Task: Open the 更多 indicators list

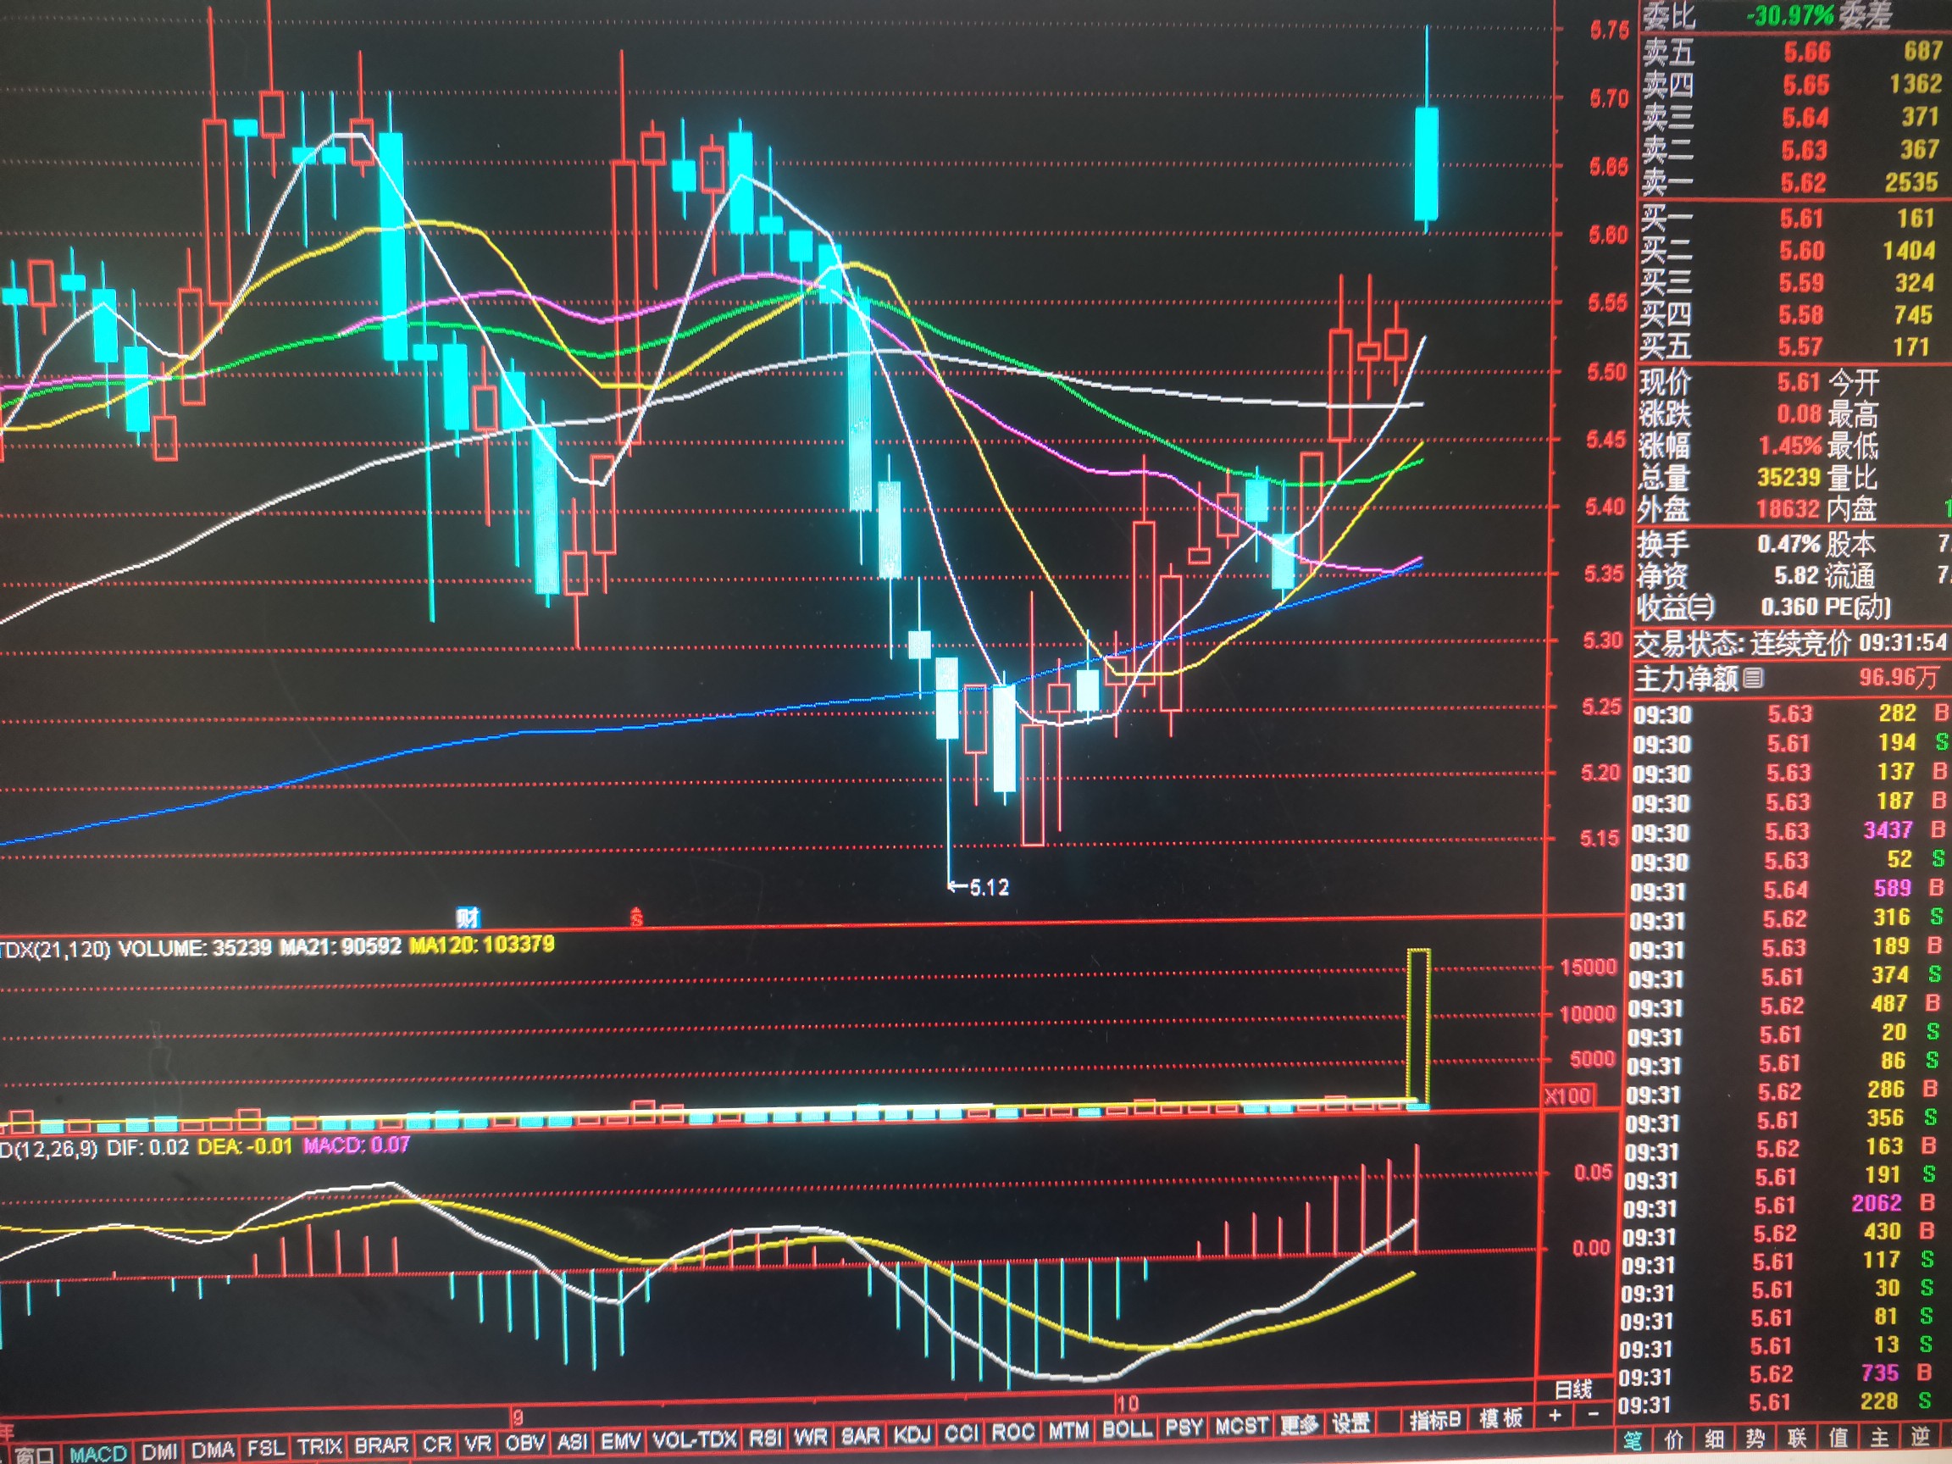Action: coord(1299,1424)
